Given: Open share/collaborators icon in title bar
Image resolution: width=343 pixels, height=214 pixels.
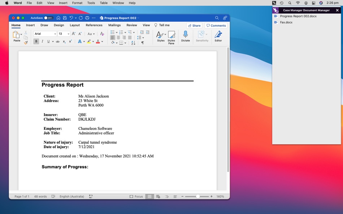Looking at the screenshot, I should [225, 18].
